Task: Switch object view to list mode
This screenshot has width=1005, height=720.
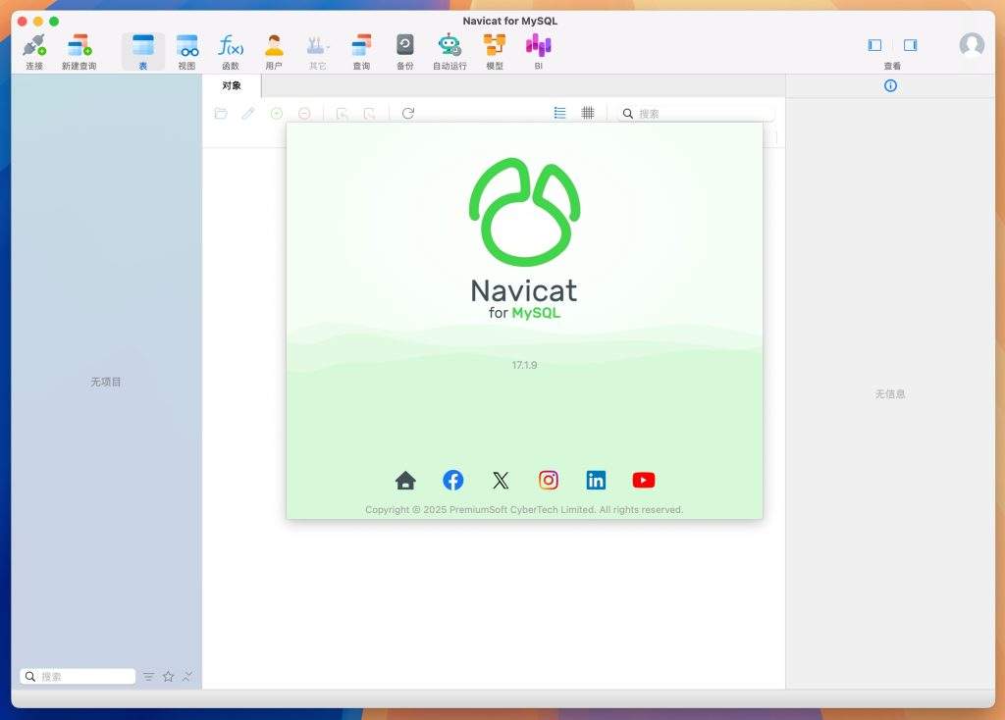Action: (x=559, y=113)
